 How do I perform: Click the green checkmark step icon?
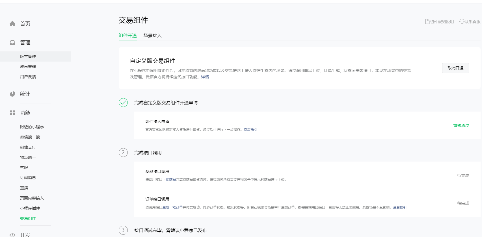[123, 103]
